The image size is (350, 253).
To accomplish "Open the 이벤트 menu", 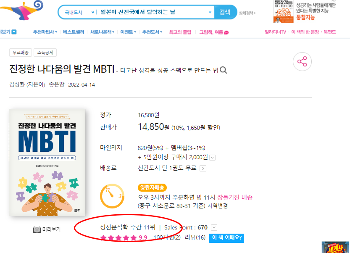I will click(128, 32).
